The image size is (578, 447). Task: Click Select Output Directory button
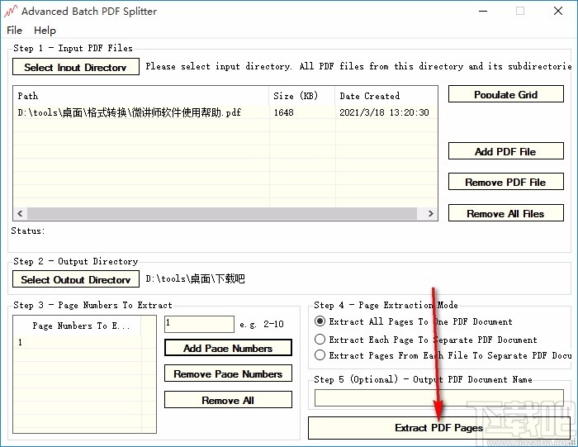coord(76,279)
